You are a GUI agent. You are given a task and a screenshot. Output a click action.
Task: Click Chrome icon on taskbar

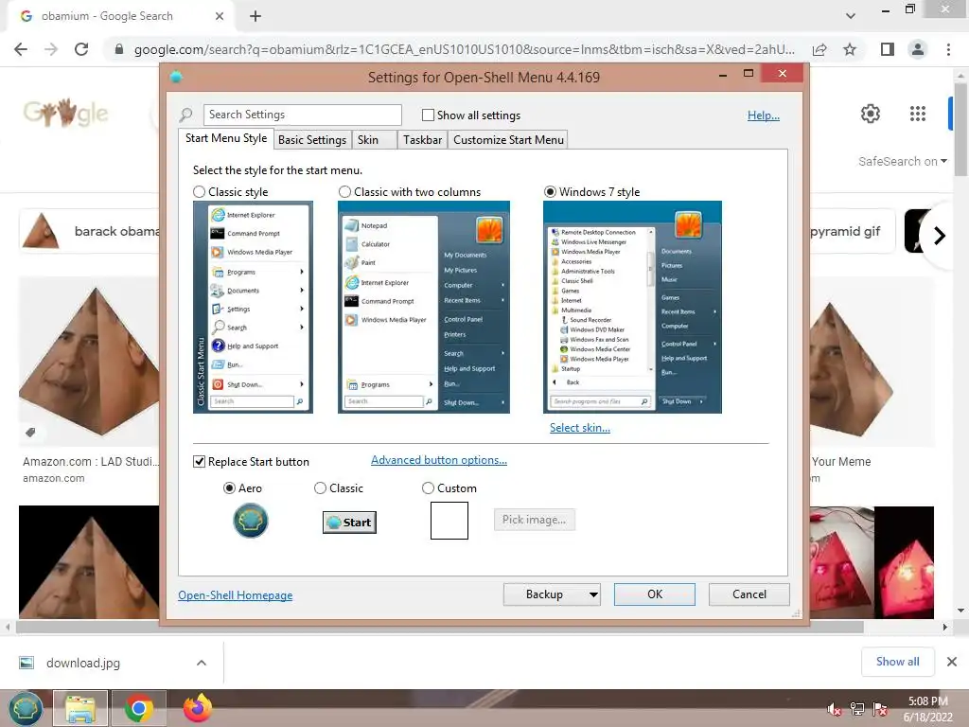pyautogui.click(x=138, y=708)
